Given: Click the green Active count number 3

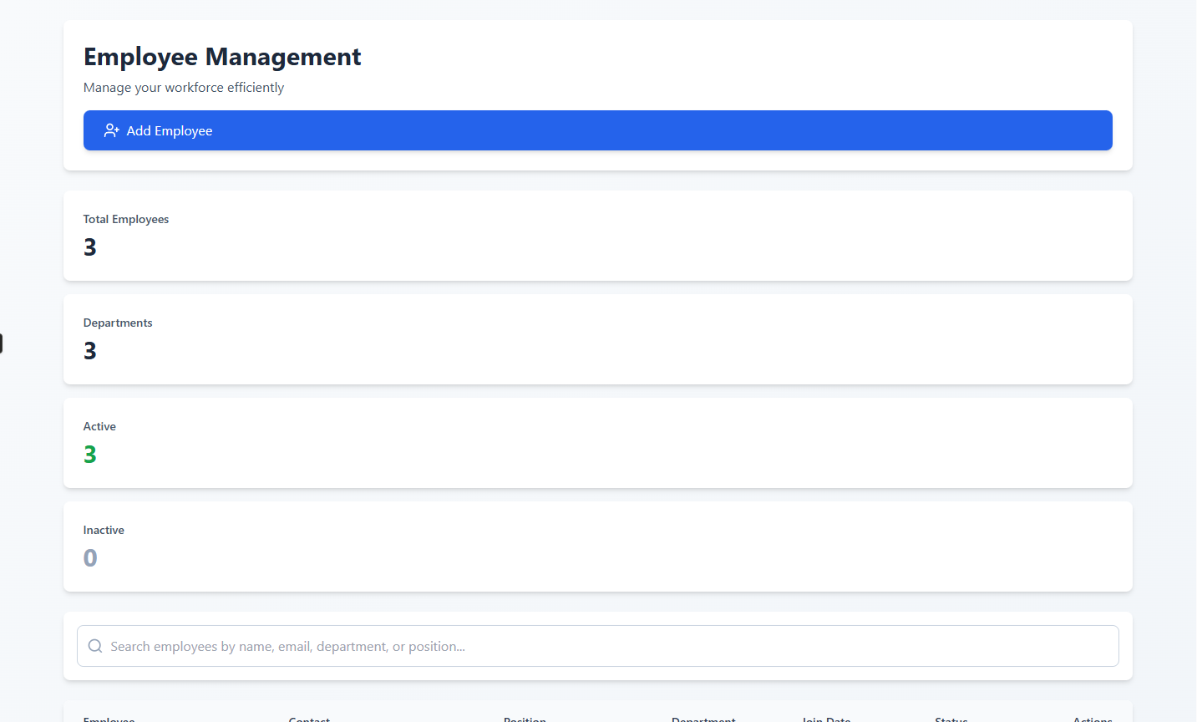Looking at the screenshot, I should point(90,454).
